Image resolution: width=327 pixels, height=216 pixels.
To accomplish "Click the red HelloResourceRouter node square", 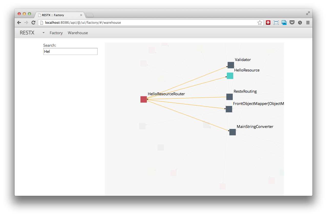I will click(x=143, y=99).
